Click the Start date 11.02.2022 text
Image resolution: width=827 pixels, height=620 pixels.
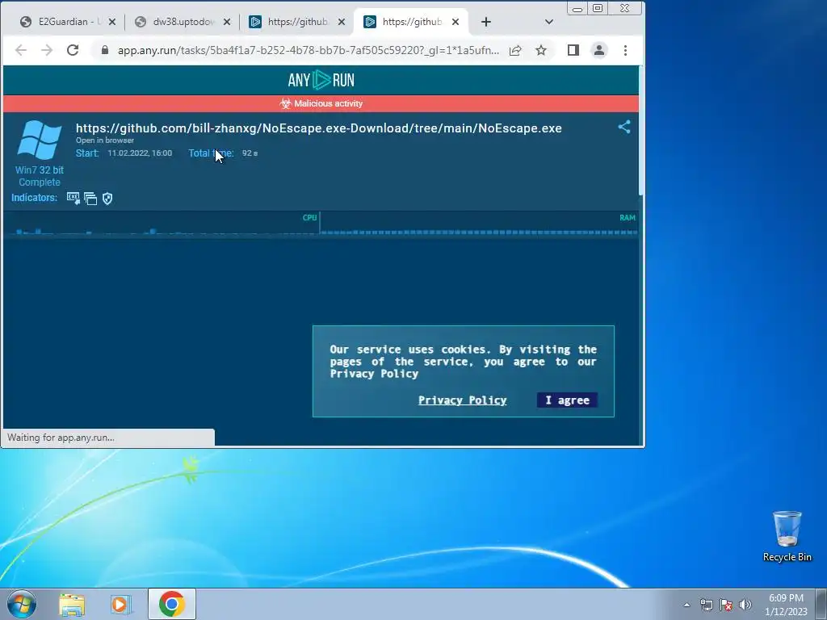140,153
